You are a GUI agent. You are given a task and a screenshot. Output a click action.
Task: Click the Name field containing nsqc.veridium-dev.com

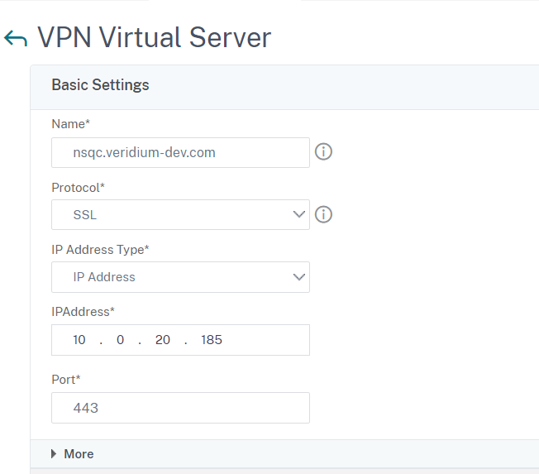pyautogui.click(x=180, y=152)
